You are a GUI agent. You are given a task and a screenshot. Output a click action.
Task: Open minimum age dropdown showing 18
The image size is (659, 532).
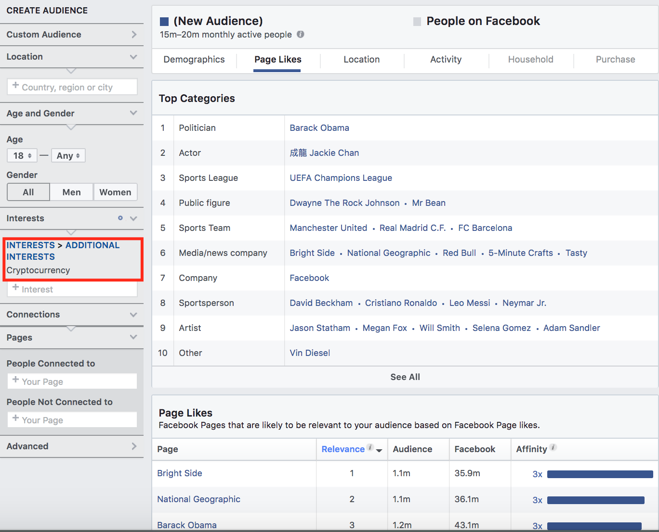click(x=22, y=155)
